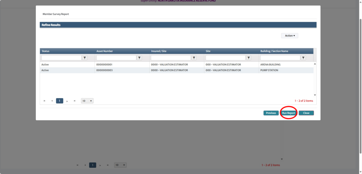
Task: Close the Member Survey Report dialog
Action: [x=306, y=113]
